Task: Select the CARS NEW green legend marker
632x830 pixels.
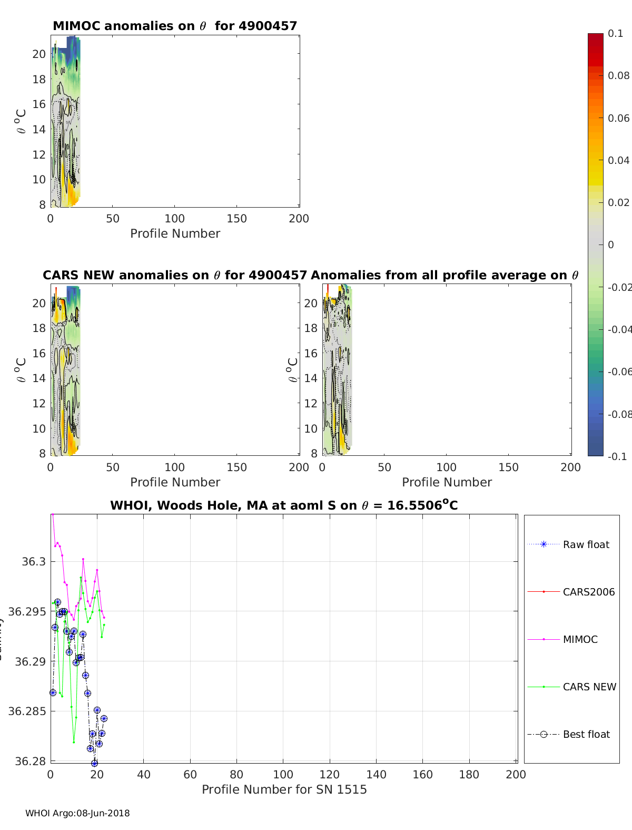Action: [544, 687]
